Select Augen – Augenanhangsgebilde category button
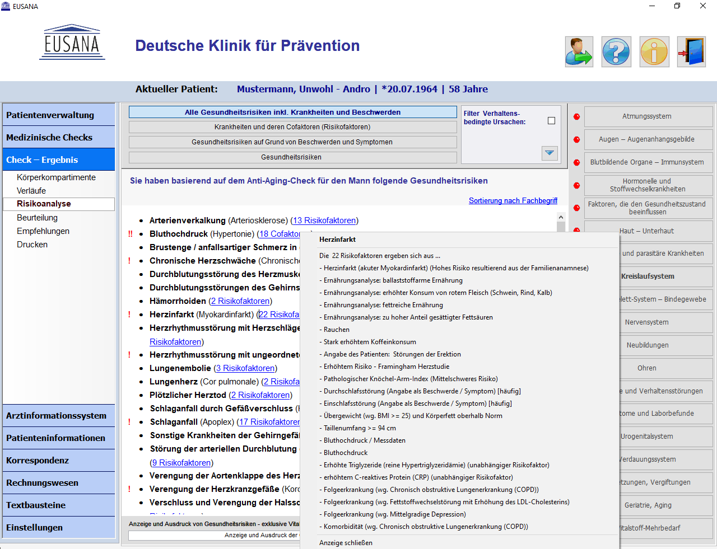 pyautogui.click(x=648, y=139)
